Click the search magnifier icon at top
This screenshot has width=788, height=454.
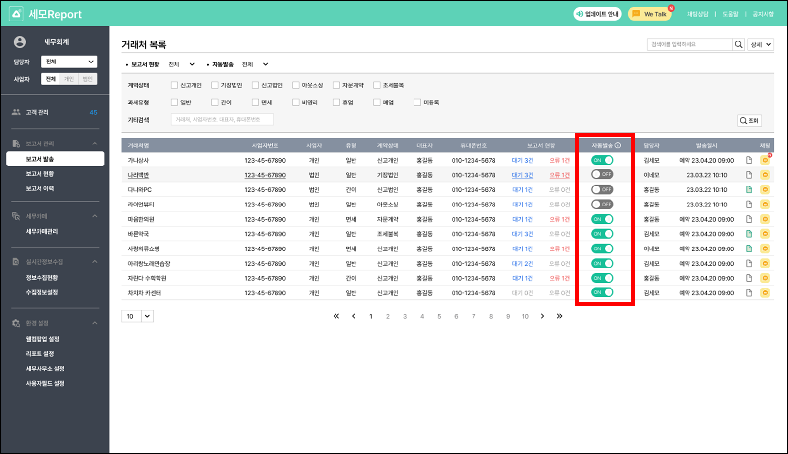[738, 44]
